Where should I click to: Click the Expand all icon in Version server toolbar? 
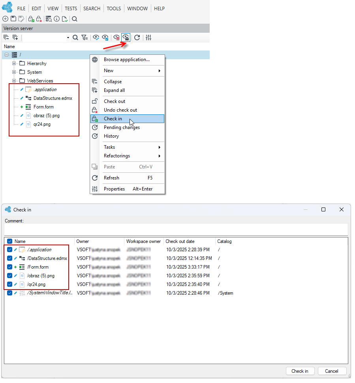(15, 37)
